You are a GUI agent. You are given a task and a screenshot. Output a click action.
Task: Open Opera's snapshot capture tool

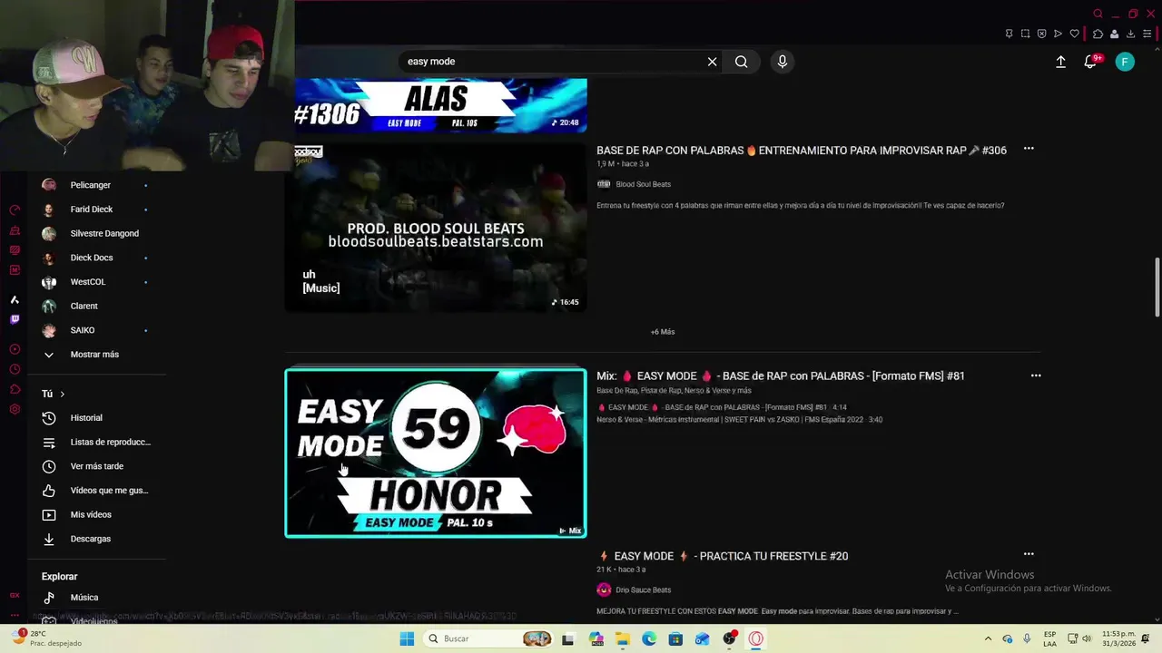pos(1025,34)
